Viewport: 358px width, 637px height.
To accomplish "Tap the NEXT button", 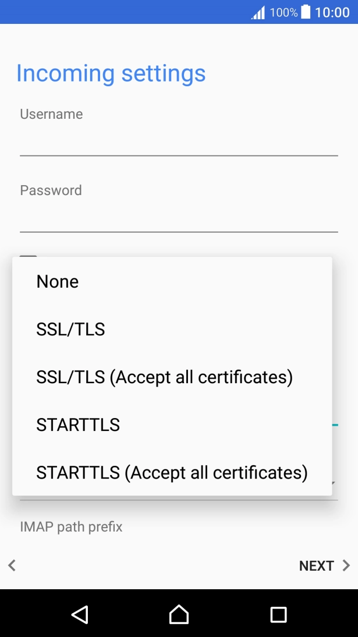I will (317, 565).
